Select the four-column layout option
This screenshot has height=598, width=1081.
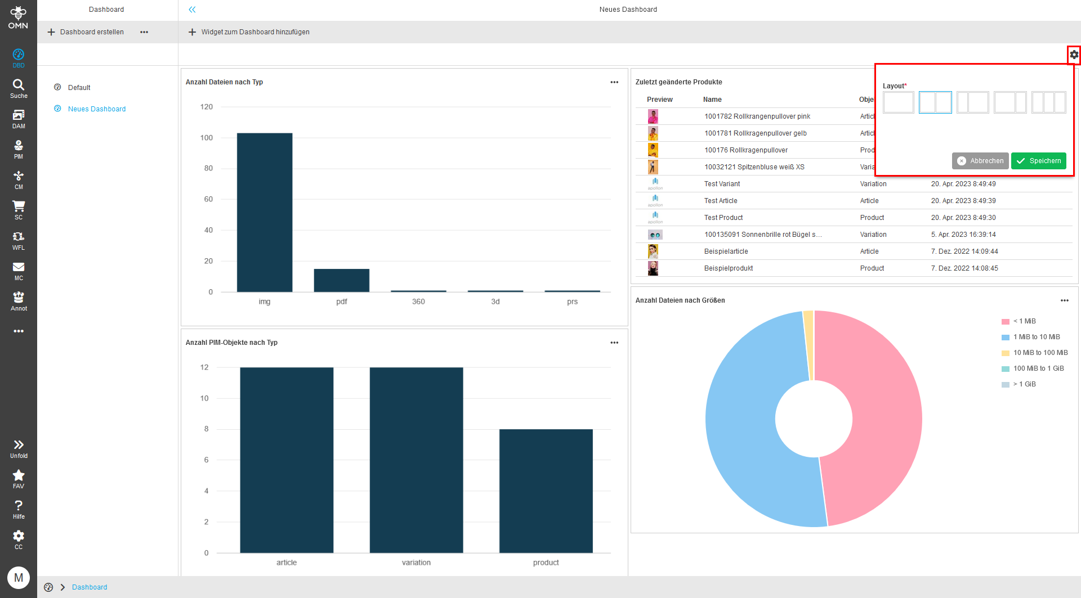click(x=1010, y=102)
